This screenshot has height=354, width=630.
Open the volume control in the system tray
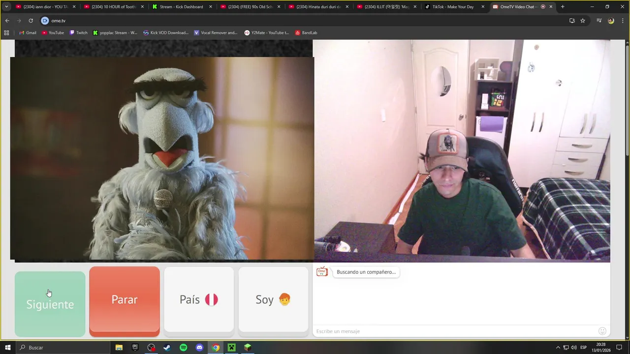click(574, 348)
